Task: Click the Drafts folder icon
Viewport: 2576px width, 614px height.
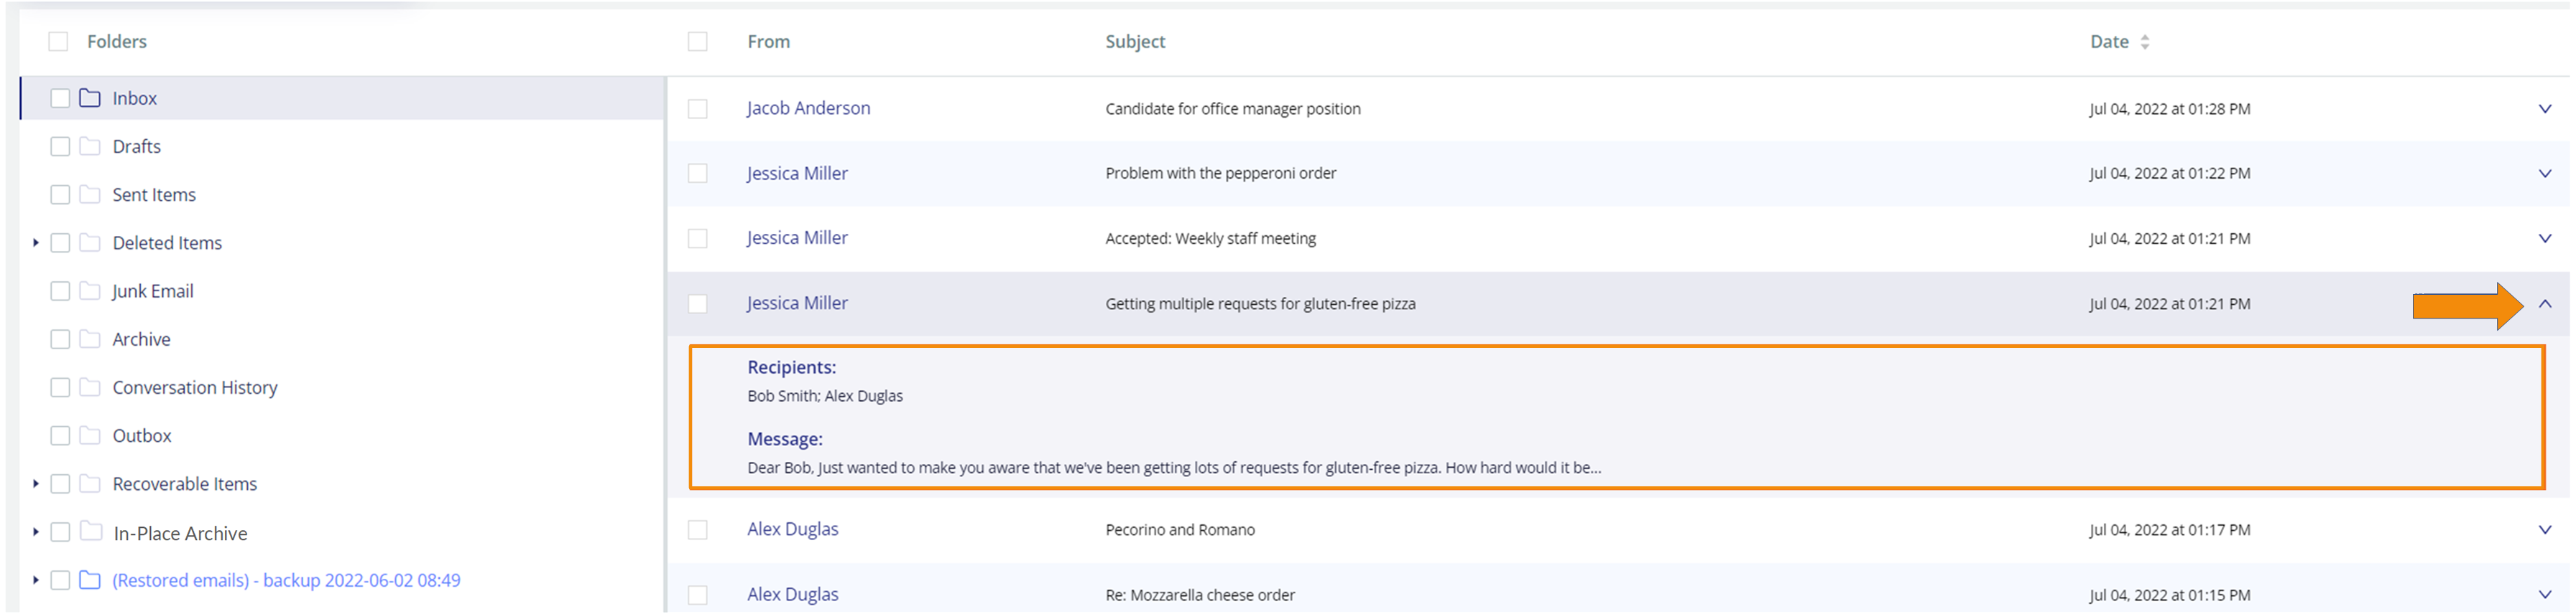Action: [90, 146]
